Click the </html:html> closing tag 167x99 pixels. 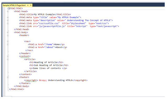17,89
